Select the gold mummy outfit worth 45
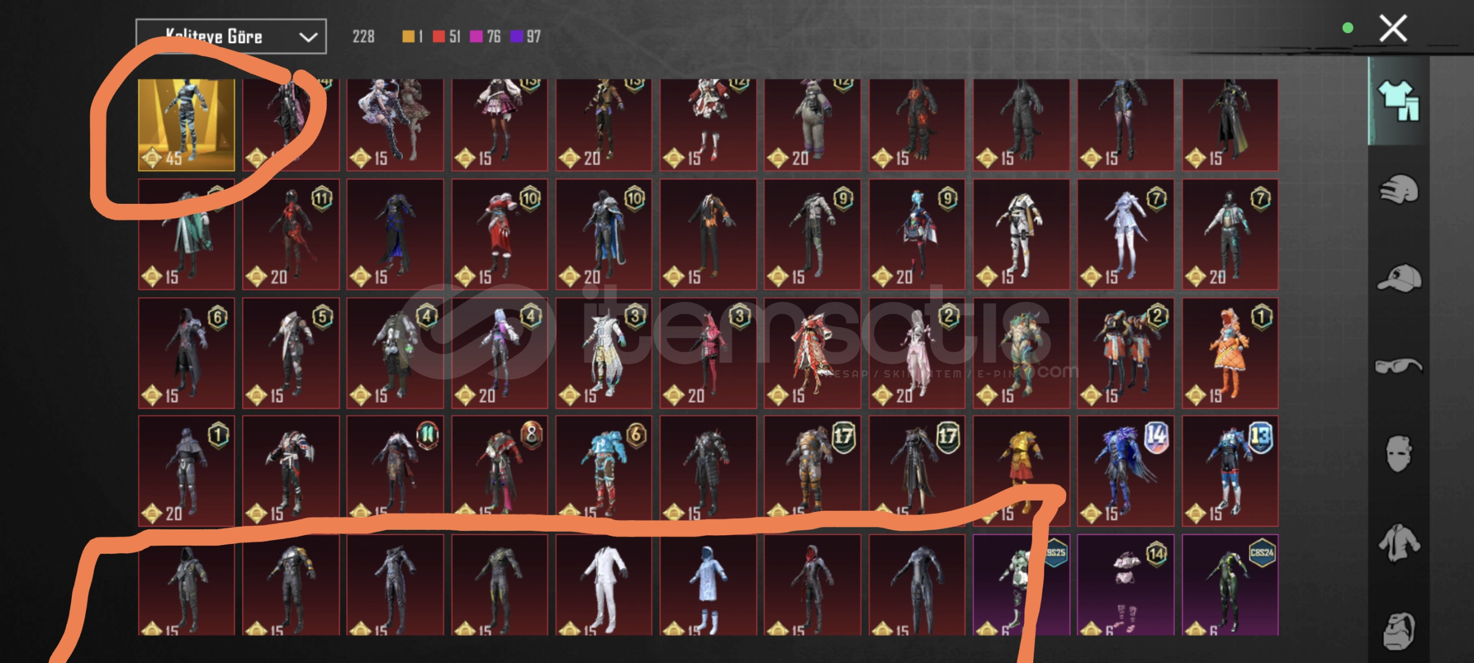This screenshot has width=1474, height=663. pyautogui.click(x=187, y=125)
